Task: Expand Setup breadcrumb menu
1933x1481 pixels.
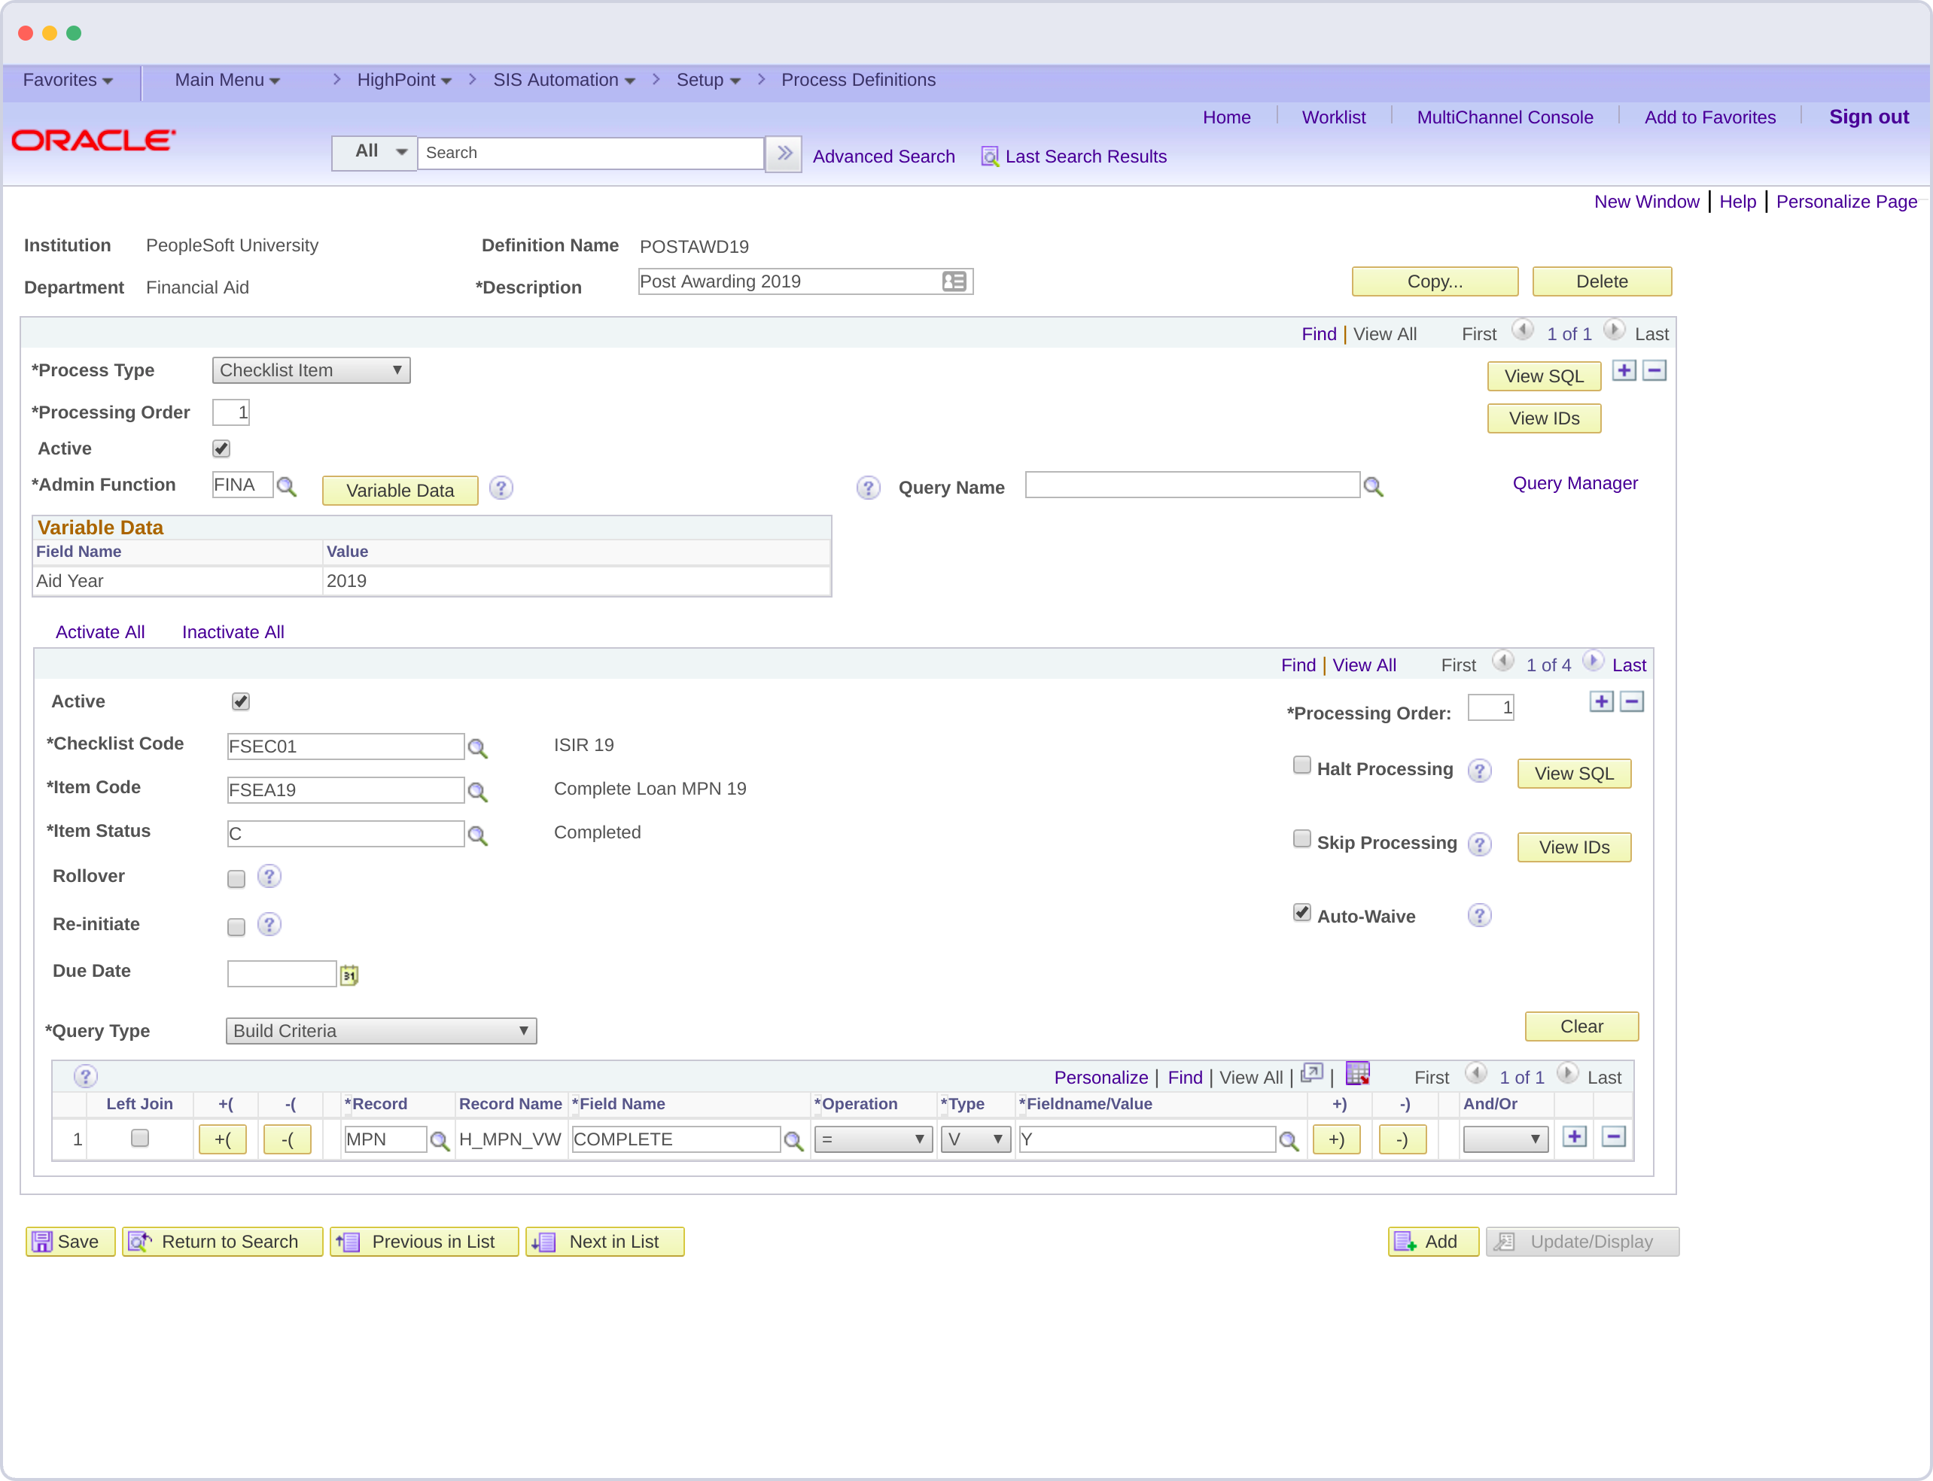Action: tap(708, 81)
